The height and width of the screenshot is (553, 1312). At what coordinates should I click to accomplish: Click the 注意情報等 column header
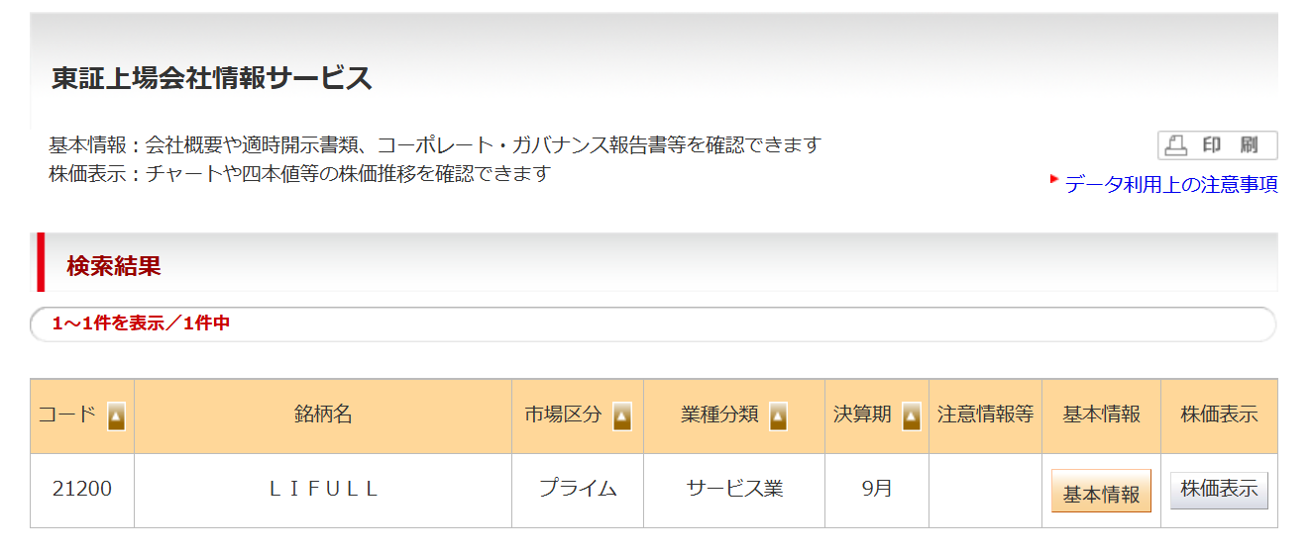pos(985,415)
